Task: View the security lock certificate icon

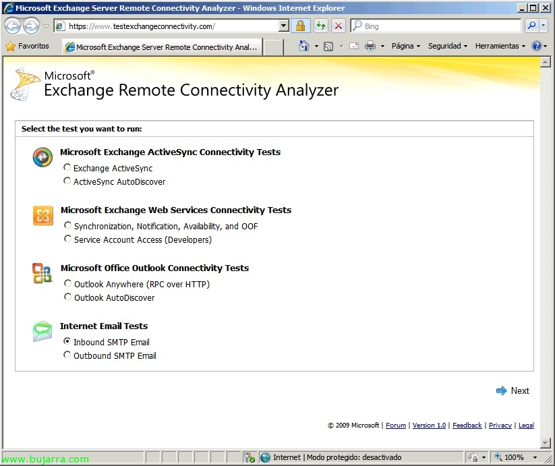Action: [301, 26]
